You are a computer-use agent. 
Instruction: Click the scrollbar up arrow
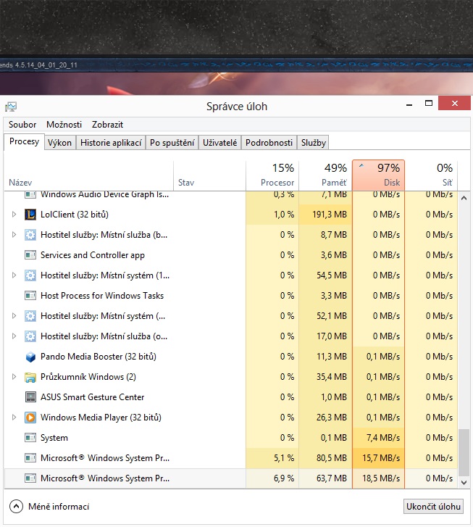point(464,198)
